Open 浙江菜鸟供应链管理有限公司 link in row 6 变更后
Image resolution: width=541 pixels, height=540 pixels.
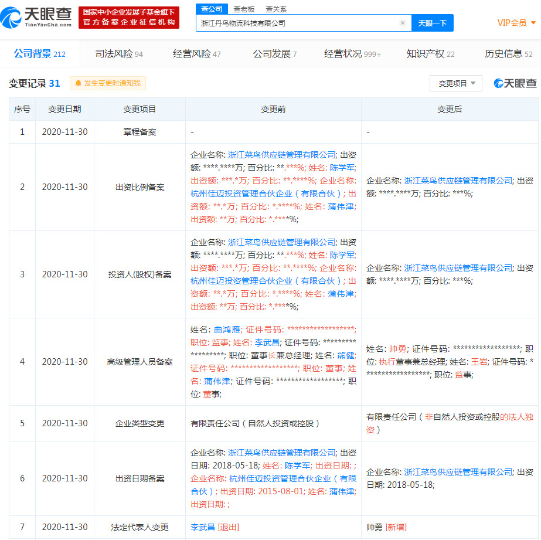click(x=458, y=472)
